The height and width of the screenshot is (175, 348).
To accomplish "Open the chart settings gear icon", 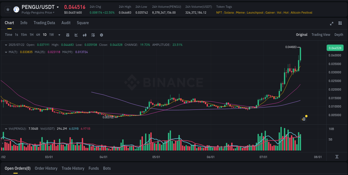I will (x=101, y=35).
